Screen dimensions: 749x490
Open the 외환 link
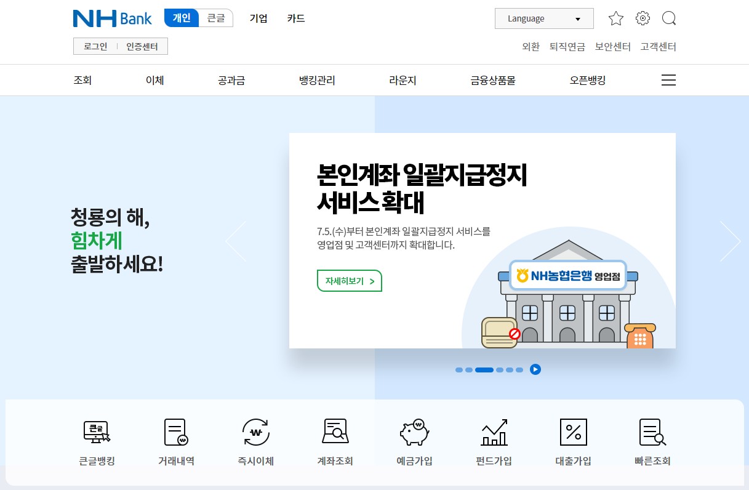click(531, 47)
